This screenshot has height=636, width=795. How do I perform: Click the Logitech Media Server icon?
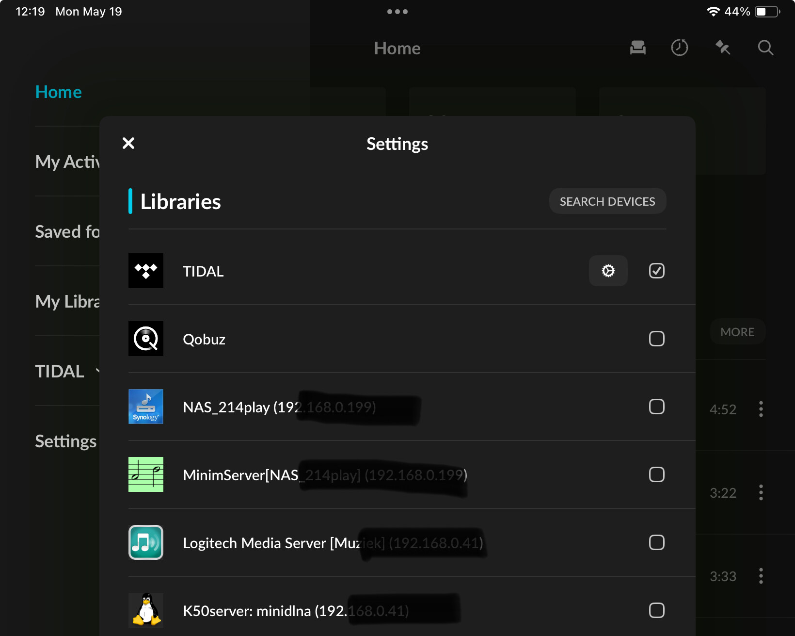click(146, 542)
